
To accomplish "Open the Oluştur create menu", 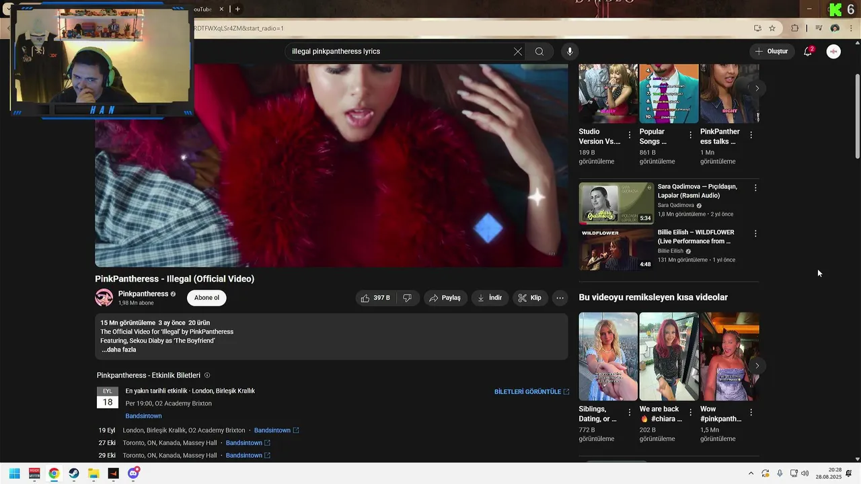I will coord(771,52).
